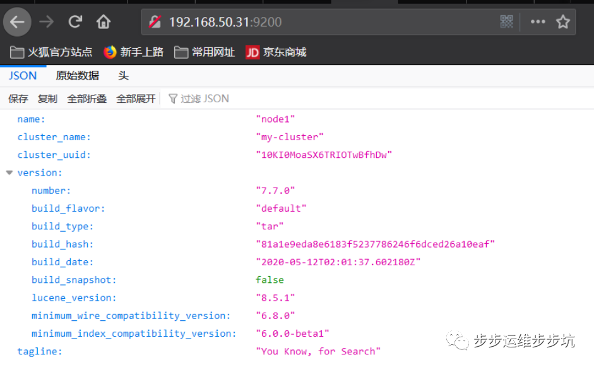
Task: Click 全部折叠 collapse all
Action: pyautogui.click(x=86, y=99)
